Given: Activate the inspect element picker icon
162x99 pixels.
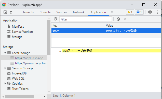Looking at the screenshot, I should point(5,12).
